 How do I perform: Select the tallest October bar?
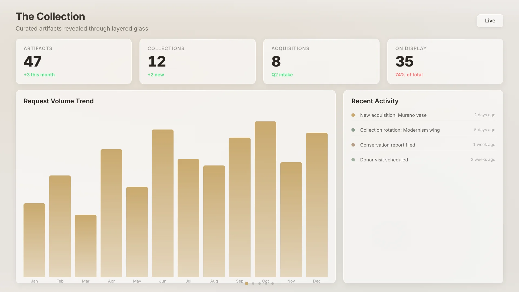[x=265, y=199]
